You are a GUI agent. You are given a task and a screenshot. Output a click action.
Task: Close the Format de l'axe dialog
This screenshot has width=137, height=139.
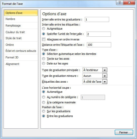(129, 3)
